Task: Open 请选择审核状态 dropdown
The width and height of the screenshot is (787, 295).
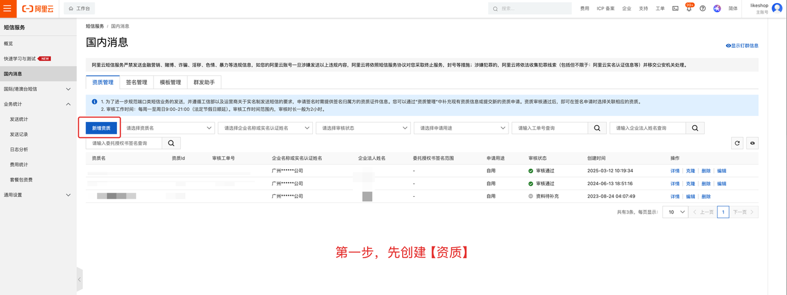Action: click(363, 128)
